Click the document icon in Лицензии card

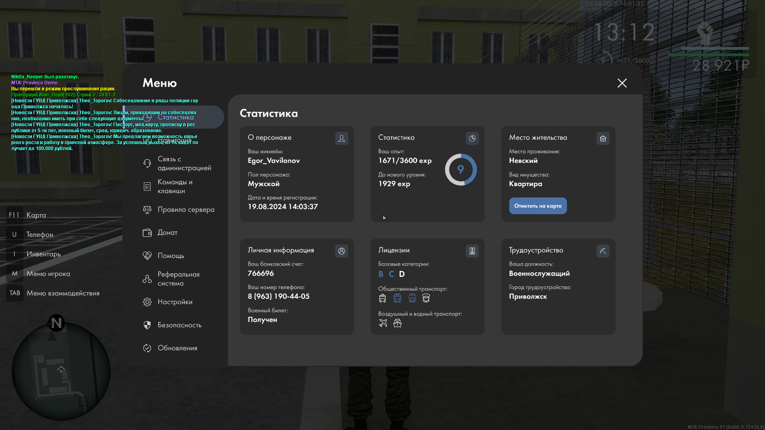472,251
